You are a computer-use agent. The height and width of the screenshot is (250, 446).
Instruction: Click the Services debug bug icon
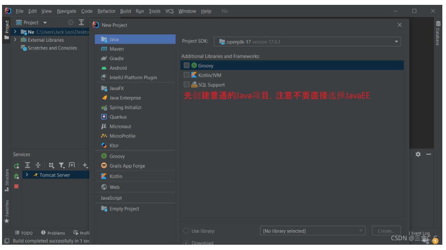(17, 176)
